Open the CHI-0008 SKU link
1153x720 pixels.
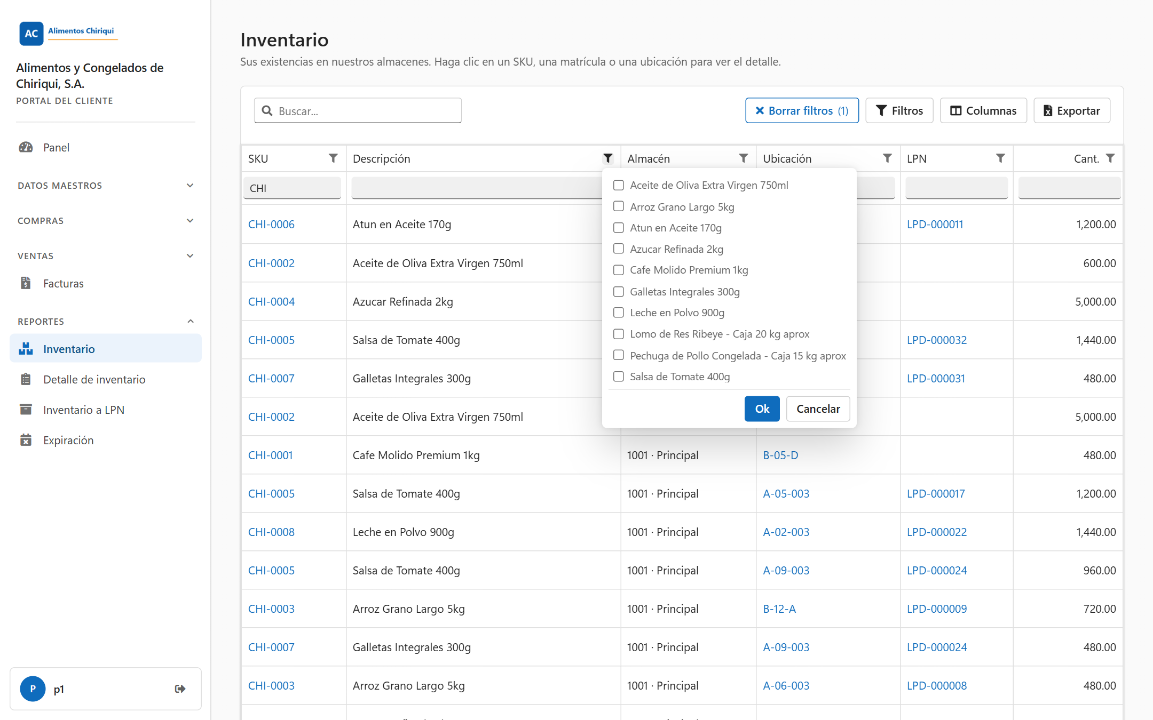click(x=271, y=532)
